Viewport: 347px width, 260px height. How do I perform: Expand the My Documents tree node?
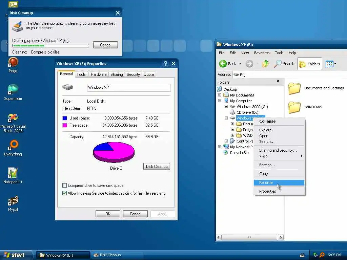click(220, 95)
